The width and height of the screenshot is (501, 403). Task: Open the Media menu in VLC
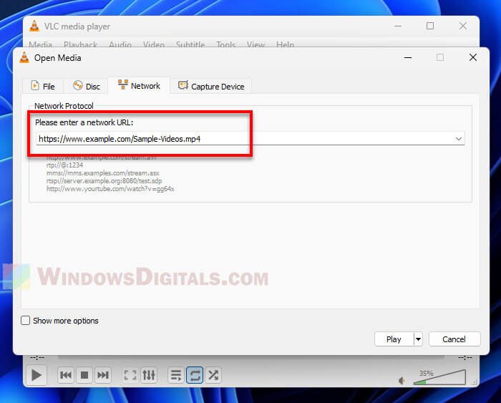(x=41, y=44)
